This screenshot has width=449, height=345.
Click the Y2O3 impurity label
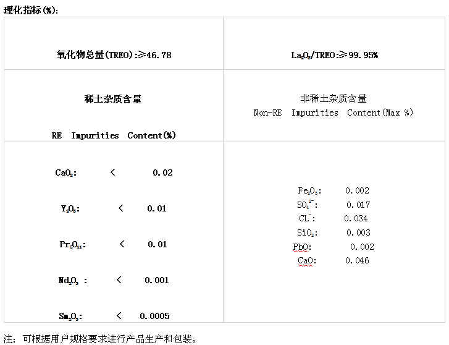point(70,209)
